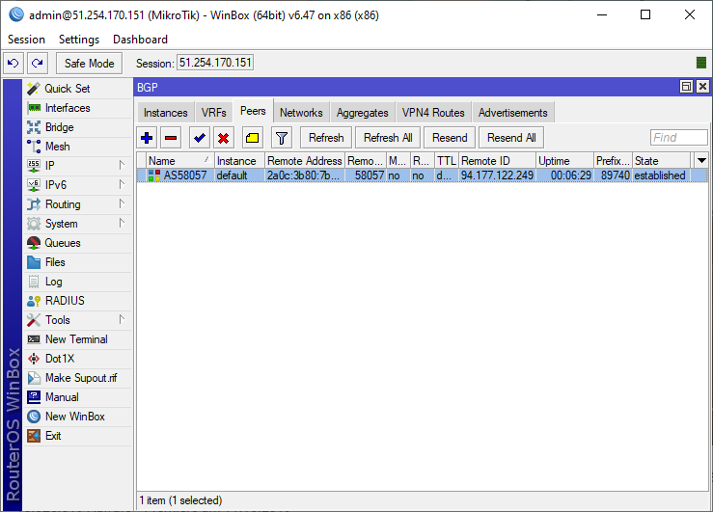Open the Bridge sidebar entry
Screen dimensions: 713x512
[x=77, y=127]
